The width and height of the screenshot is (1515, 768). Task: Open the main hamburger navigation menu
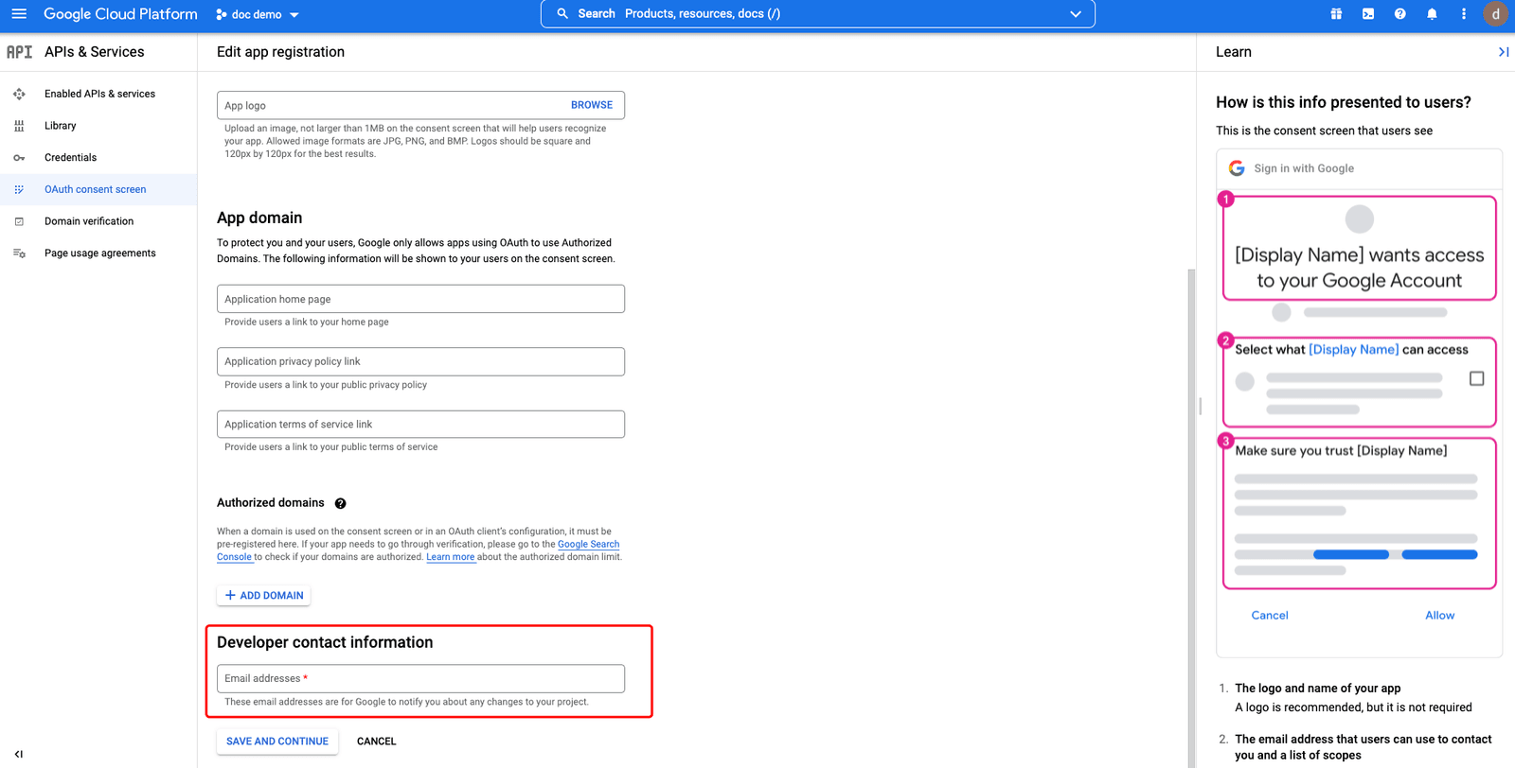[19, 14]
